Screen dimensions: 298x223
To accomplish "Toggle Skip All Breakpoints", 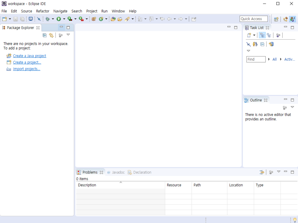I will coord(39,19).
